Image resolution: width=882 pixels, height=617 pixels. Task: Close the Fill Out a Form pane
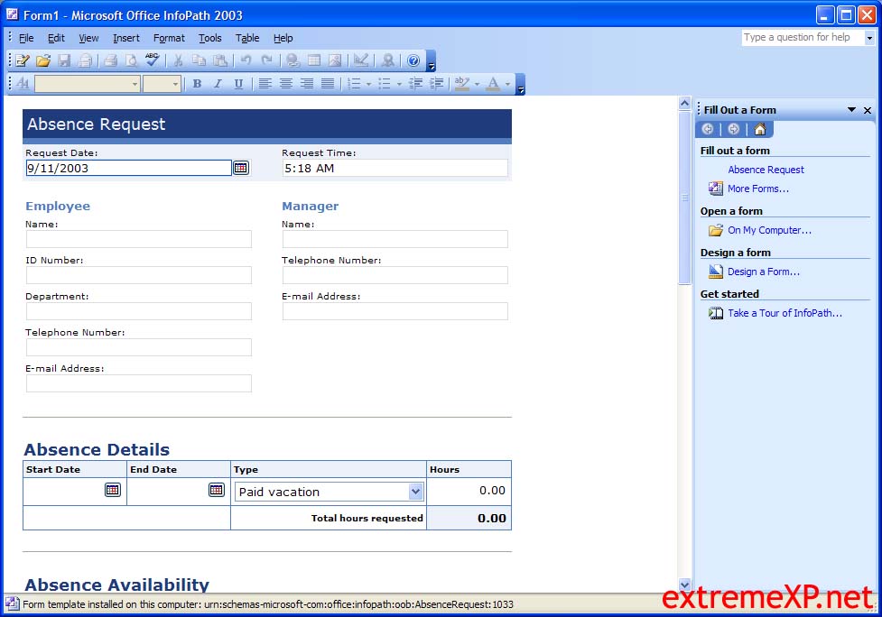pyautogui.click(x=868, y=110)
